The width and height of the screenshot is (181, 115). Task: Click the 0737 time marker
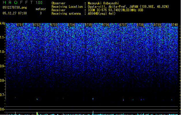123,25
